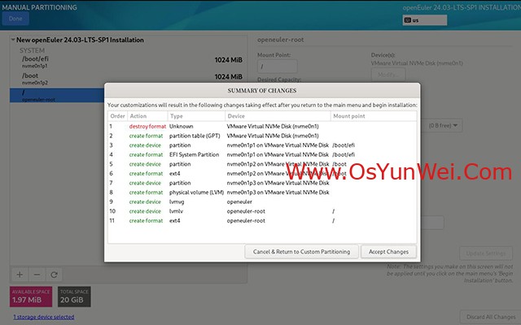Click the AVAILABLE SPACE 1.97 MiB indicator
This screenshot has height=325, width=521.
click(x=31, y=297)
